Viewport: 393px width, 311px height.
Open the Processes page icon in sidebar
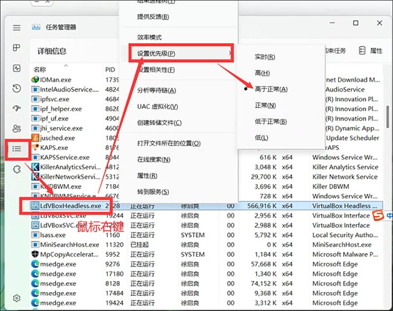(x=16, y=48)
